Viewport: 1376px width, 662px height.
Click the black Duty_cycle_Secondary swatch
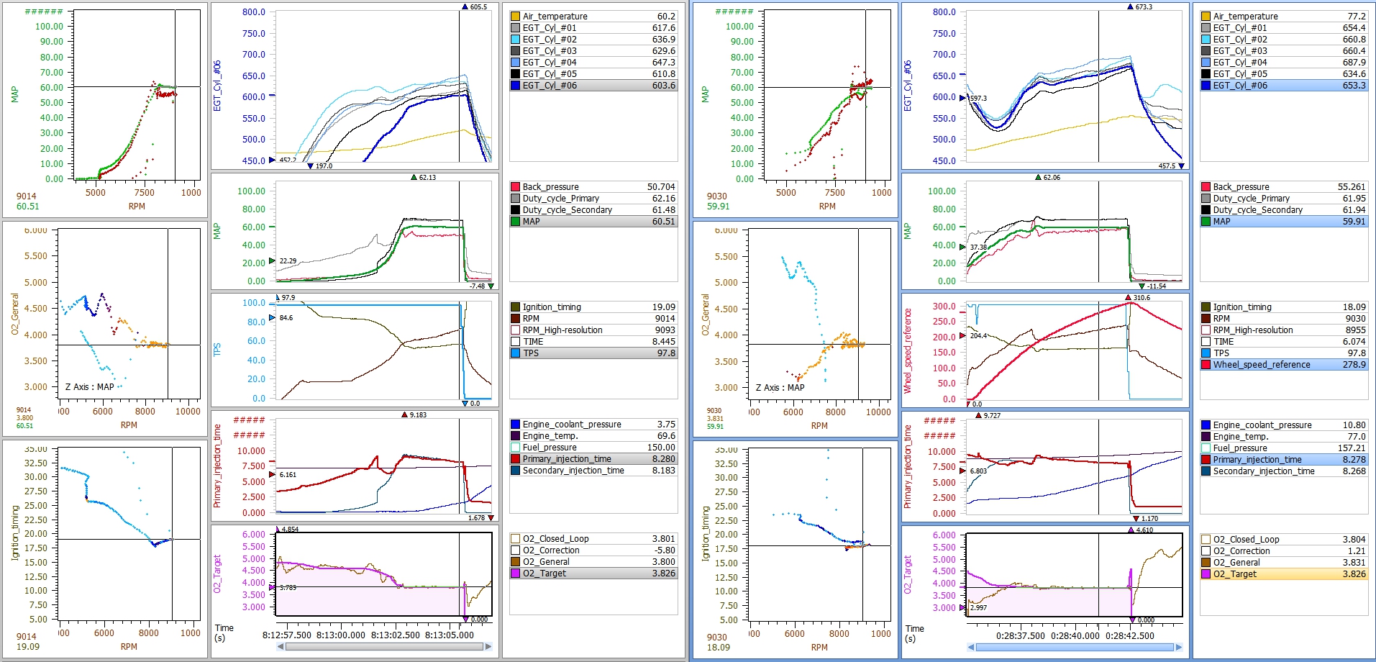point(515,209)
